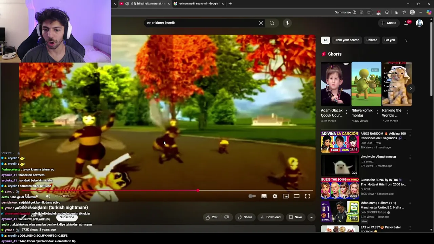Select the Related filter chip
This screenshot has width=434, height=244.
point(372,40)
